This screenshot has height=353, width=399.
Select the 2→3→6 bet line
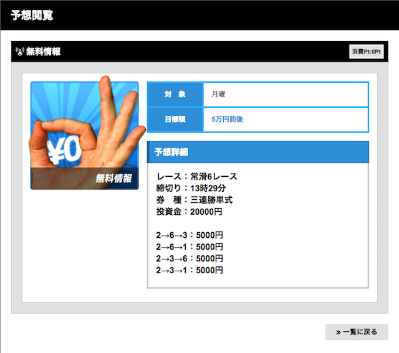pyautogui.click(x=190, y=258)
